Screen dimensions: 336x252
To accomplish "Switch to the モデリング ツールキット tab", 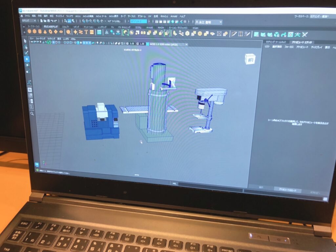I will [276, 42].
